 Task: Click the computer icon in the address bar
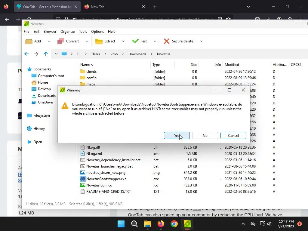tap(64, 54)
